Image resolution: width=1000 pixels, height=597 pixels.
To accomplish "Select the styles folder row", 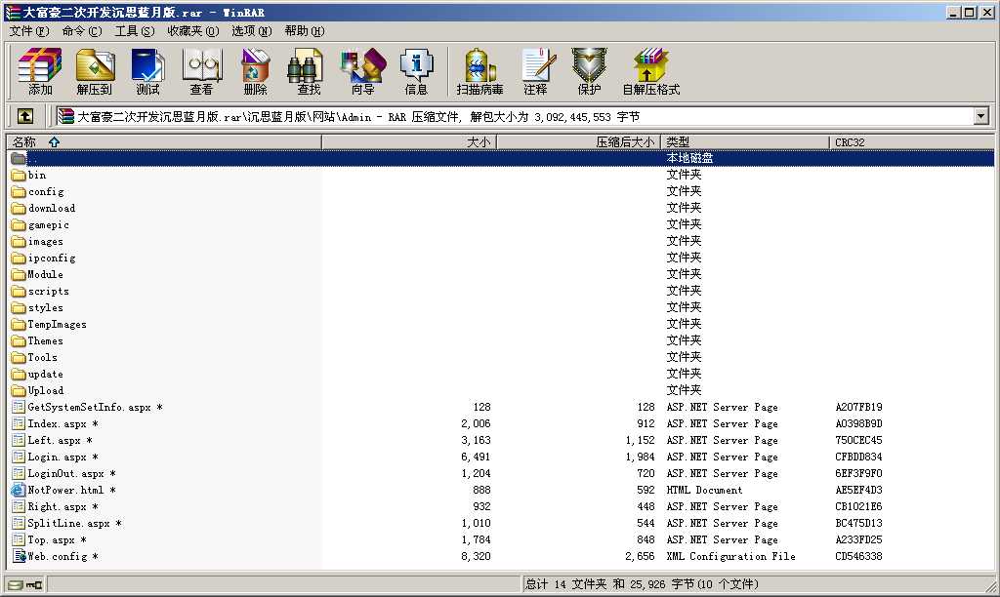I will 501,307.
